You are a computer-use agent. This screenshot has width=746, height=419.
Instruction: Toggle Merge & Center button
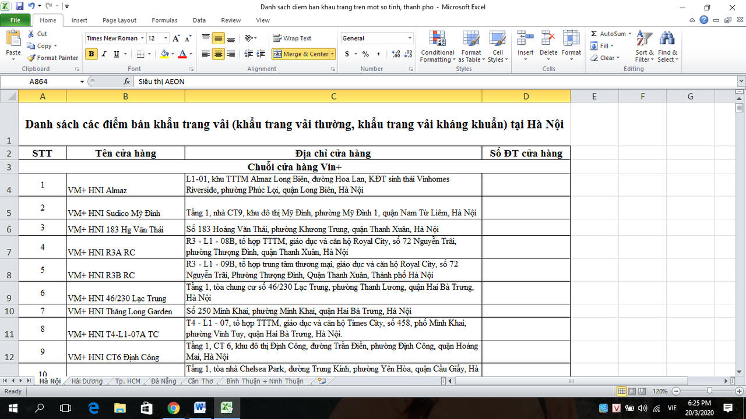[x=300, y=54]
